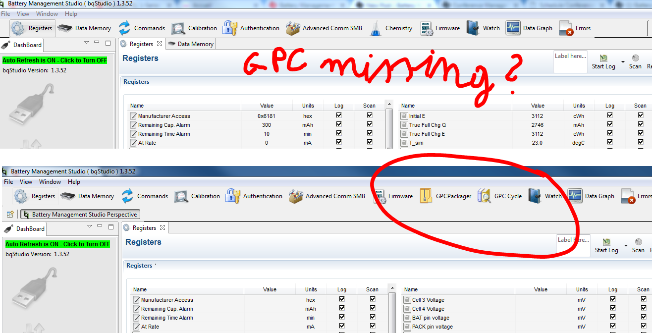Open Authentication in the lower window toolbar
The width and height of the screenshot is (652, 333).
point(254,196)
